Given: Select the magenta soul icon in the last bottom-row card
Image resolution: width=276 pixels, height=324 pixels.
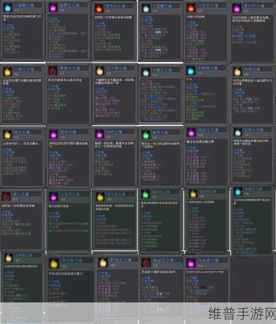Looking at the screenshot, I should click(191, 263).
